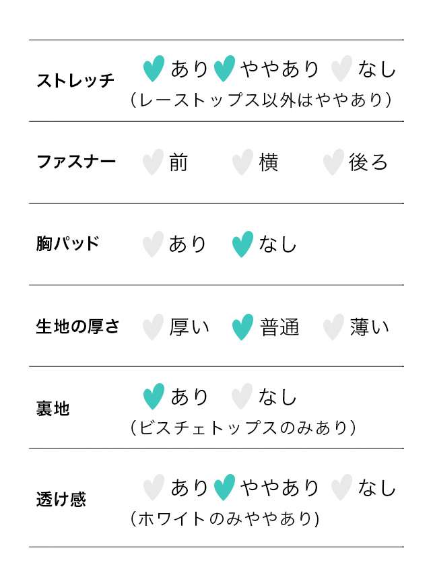This screenshot has width=431, height=575.
Task: Click the ストレッチ row label
Action: coord(75,81)
